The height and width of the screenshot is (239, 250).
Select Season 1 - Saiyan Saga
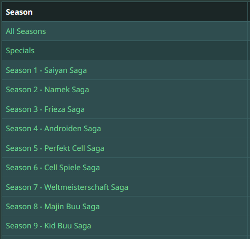click(x=46, y=70)
